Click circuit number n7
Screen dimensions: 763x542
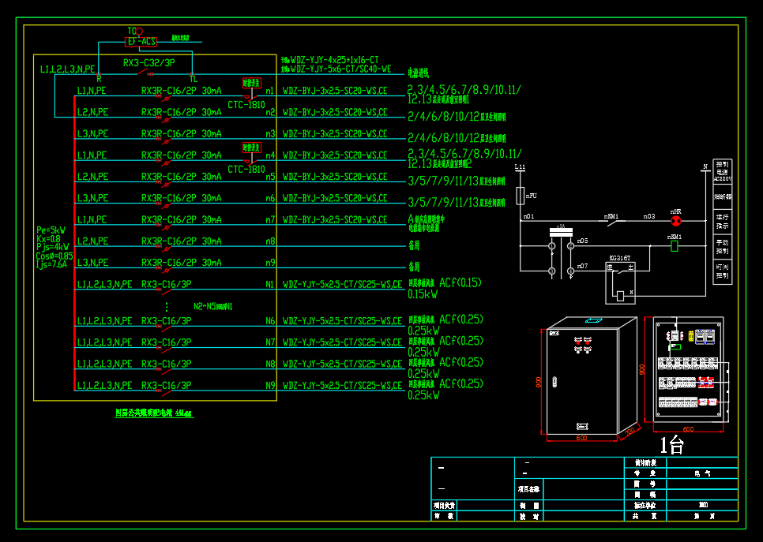(x=270, y=219)
